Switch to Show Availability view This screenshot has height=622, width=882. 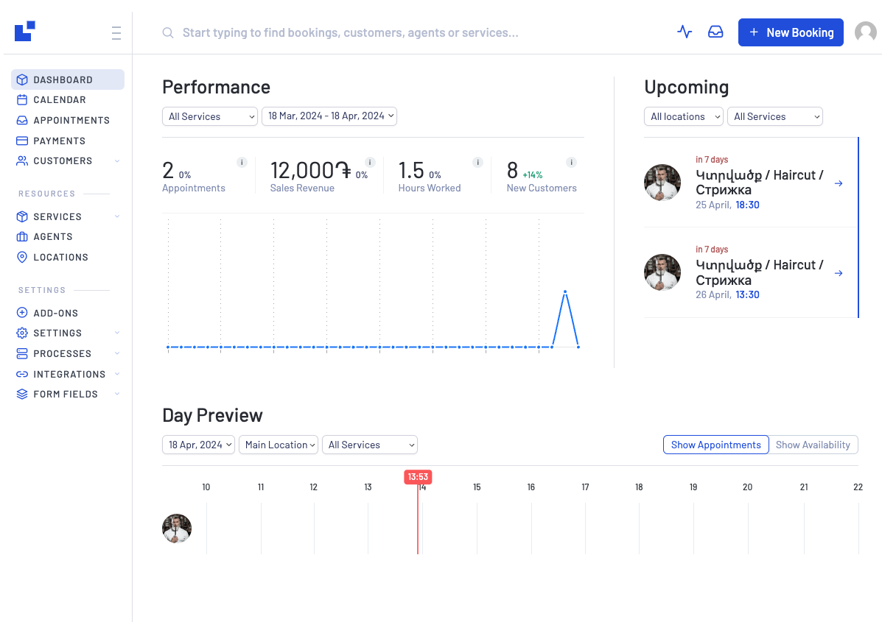coord(813,445)
